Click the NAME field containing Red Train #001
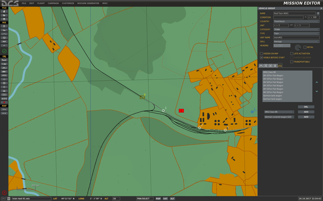323x201 pixels. point(294,13)
